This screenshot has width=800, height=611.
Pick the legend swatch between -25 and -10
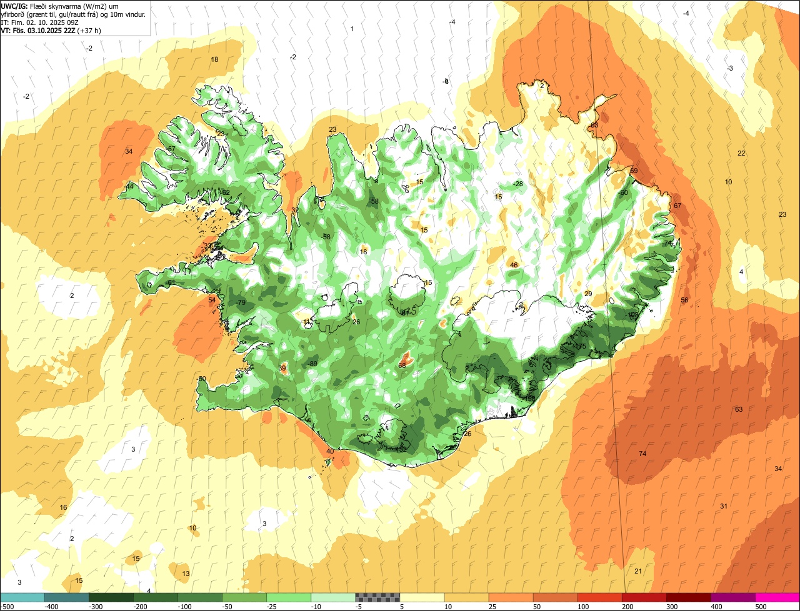coord(289,597)
